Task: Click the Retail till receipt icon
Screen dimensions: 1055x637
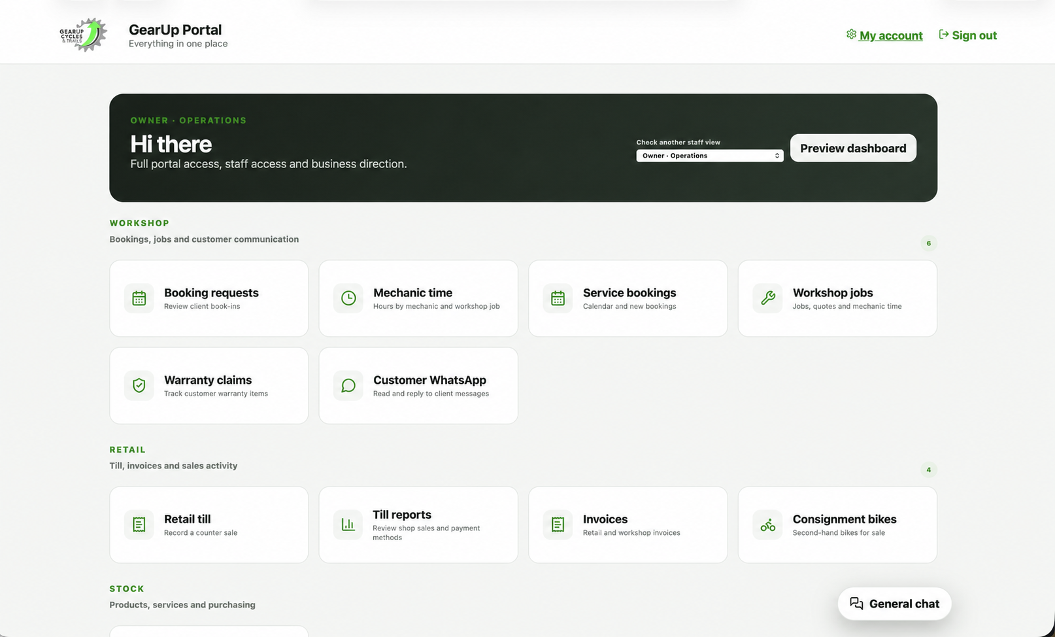Action: (x=139, y=525)
